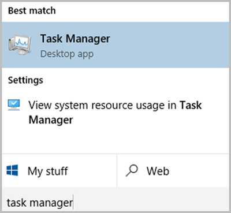Click the Task Manager monitor icon
The width and height of the screenshot is (231, 213).
point(20,45)
